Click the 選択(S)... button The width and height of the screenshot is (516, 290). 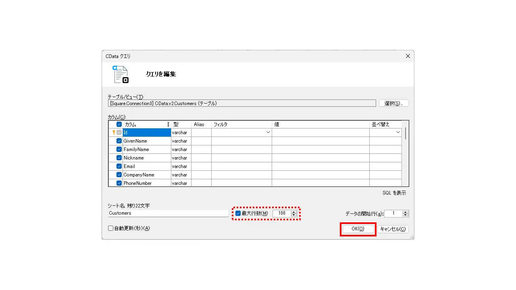pos(394,104)
